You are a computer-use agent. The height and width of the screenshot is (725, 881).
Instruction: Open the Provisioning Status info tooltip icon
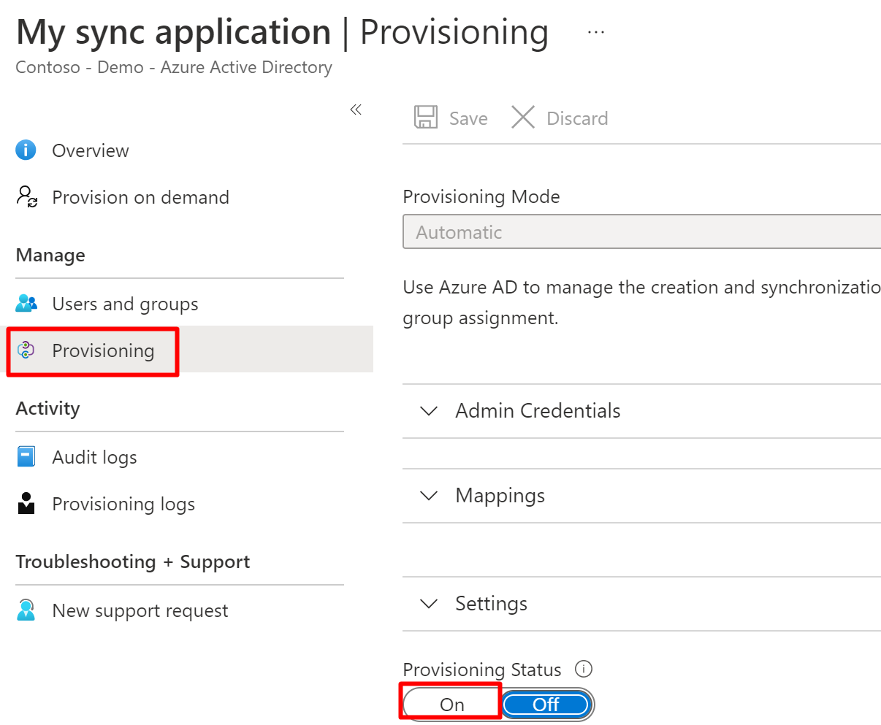583,669
